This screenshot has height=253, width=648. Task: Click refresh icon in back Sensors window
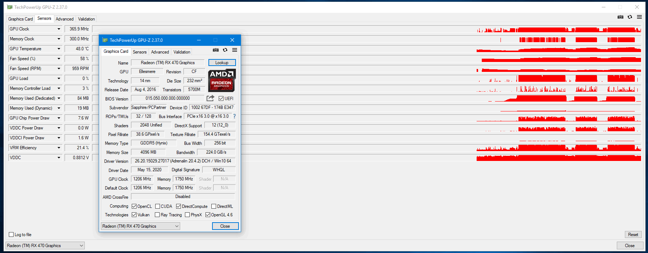[630, 17]
